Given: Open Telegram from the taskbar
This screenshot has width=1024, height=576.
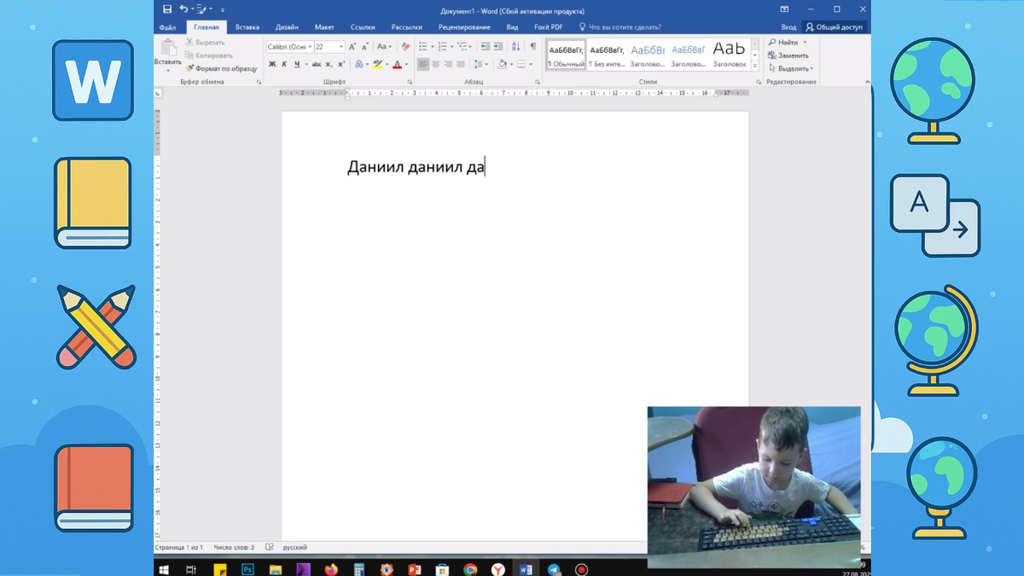Looking at the screenshot, I should click(x=554, y=569).
